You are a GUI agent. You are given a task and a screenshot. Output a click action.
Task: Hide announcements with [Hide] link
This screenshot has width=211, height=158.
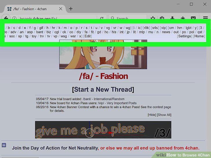[x=152, y=115]
